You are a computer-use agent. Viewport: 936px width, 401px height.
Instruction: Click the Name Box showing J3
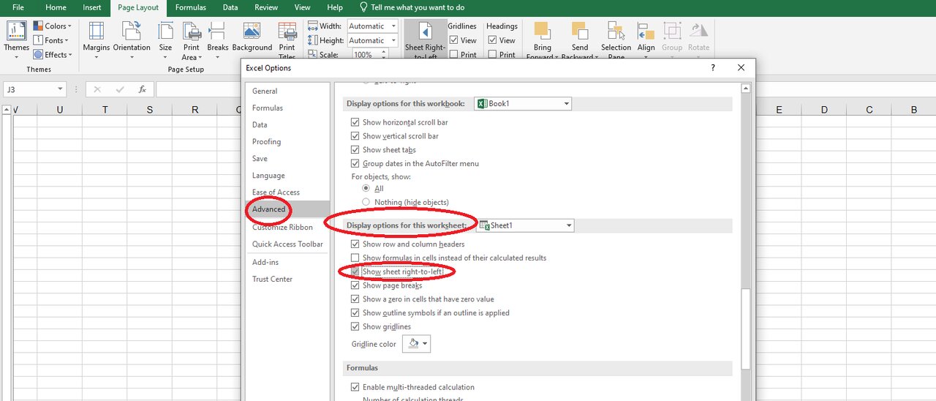point(29,89)
